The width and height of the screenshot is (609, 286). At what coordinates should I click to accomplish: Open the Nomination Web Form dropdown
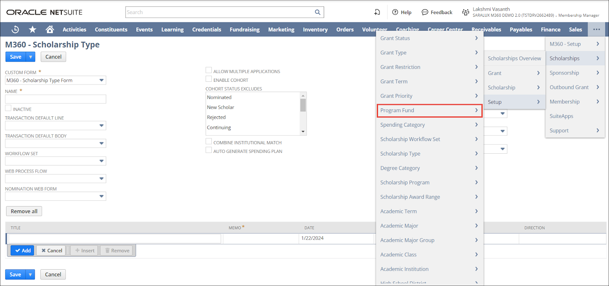[101, 196]
